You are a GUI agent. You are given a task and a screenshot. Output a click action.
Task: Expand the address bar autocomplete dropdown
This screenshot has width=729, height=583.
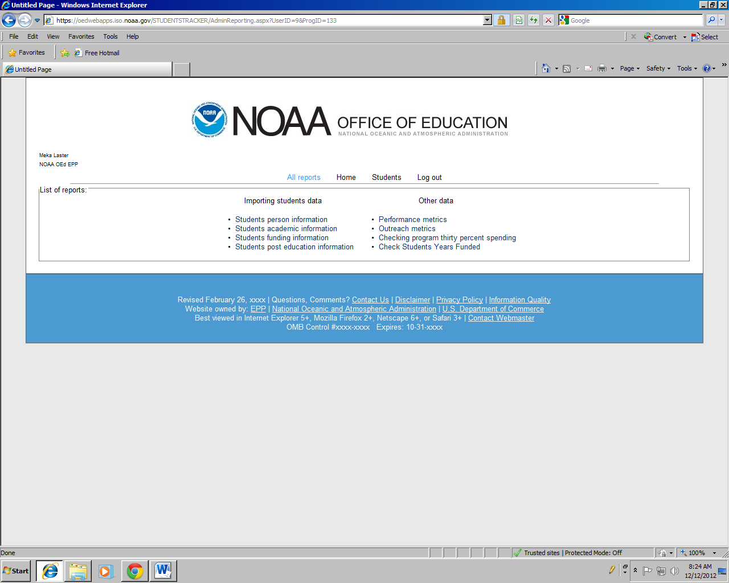pos(488,20)
